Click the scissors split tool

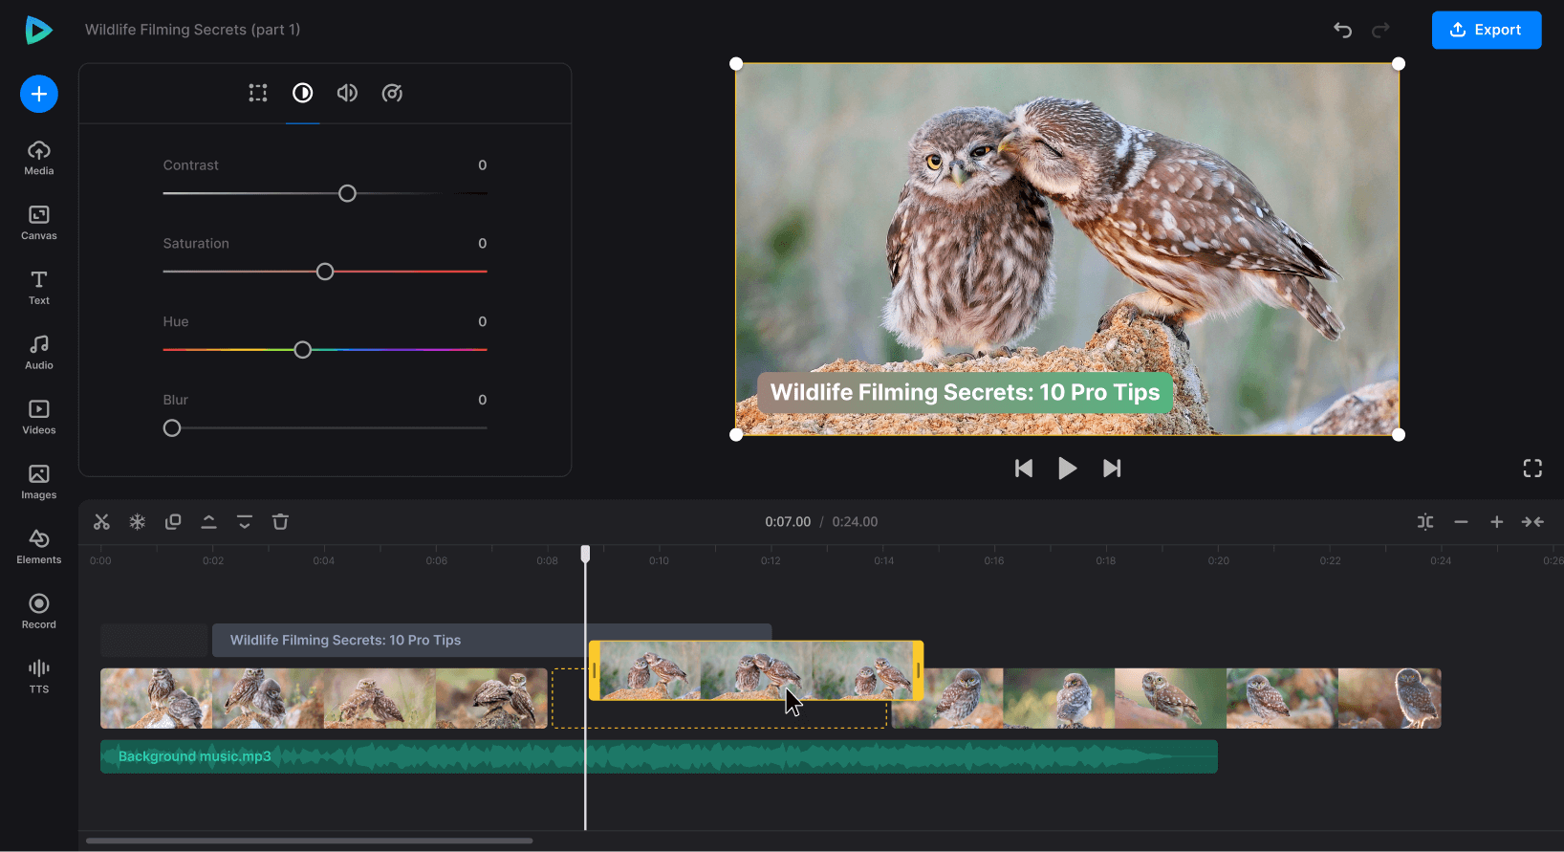[x=101, y=522]
